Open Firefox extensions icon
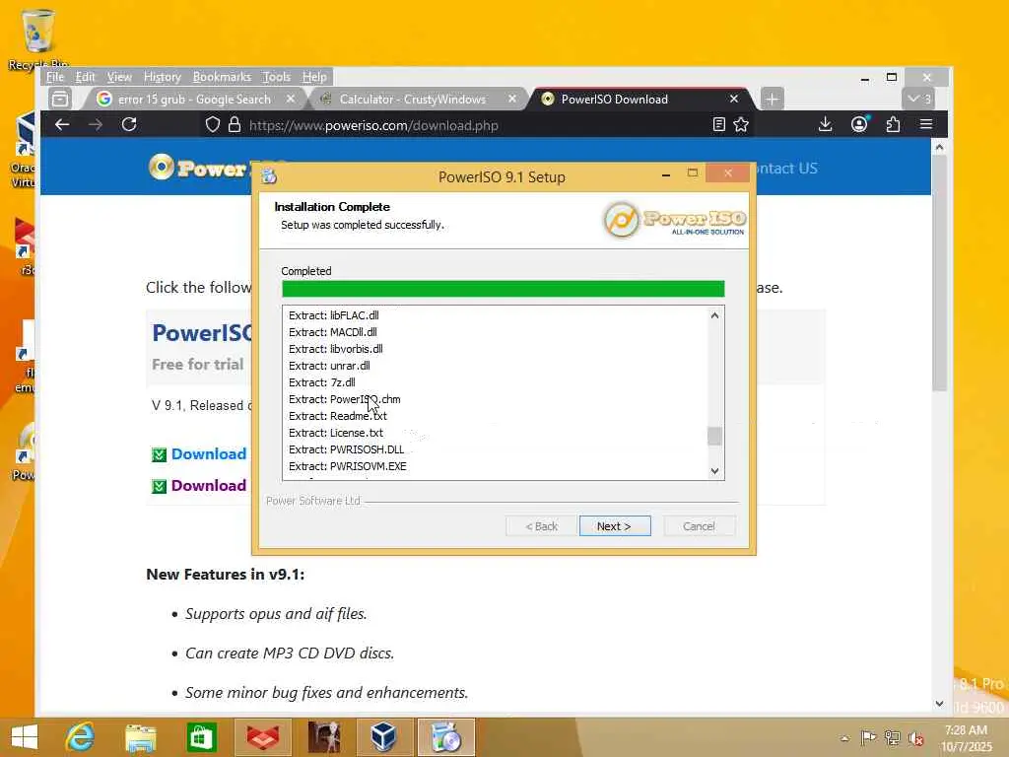Screen dimensions: 1009x757 pyautogui.click(x=893, y=124)
